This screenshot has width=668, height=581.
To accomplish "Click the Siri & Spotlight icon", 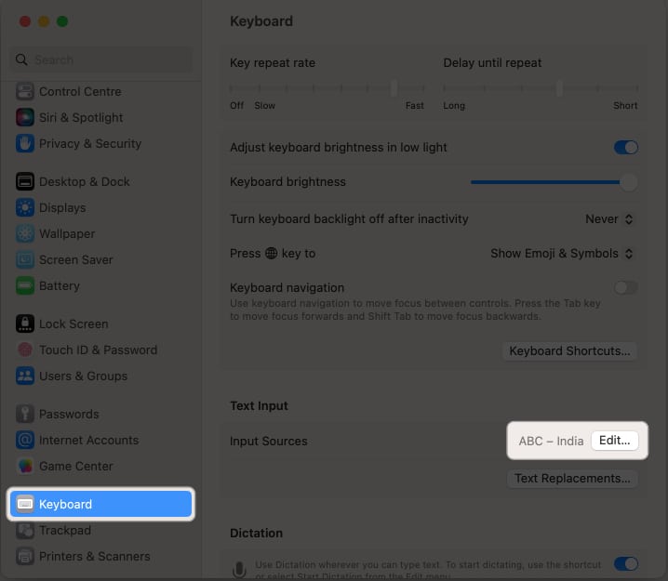I will tap(25, 117).
